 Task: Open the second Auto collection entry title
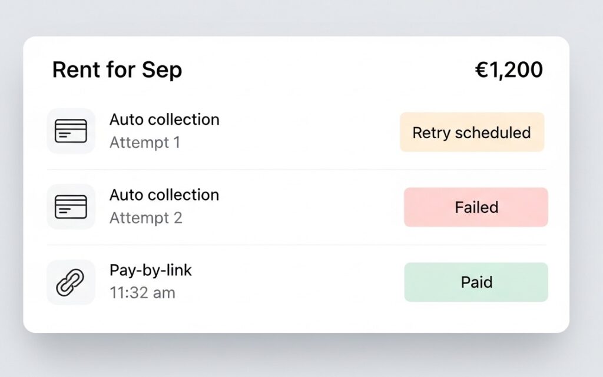pyautogui.click(x=164, y=195)
